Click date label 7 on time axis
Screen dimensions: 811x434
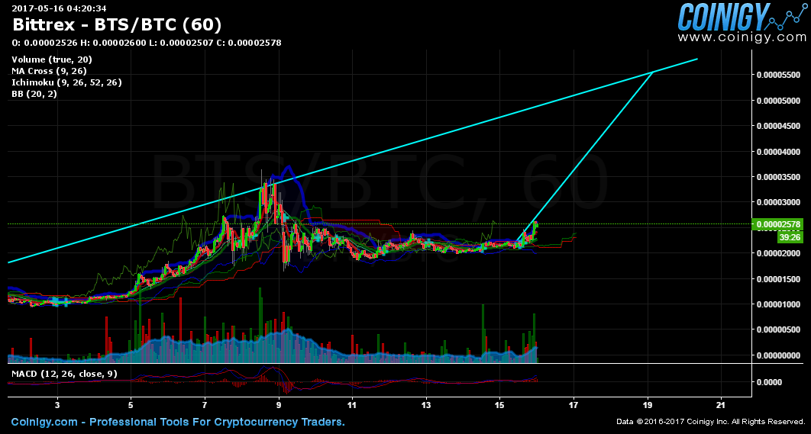(x=205, y=406)
